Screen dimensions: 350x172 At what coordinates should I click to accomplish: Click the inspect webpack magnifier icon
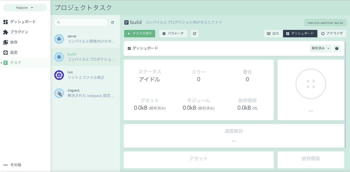[x=59, y=93]
